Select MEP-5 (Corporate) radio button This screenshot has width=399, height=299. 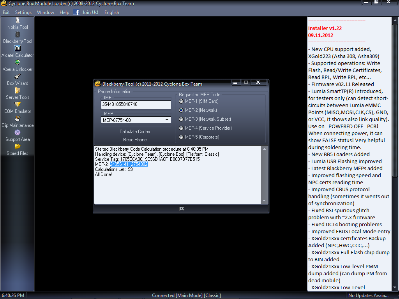click(x=182, y=137)
